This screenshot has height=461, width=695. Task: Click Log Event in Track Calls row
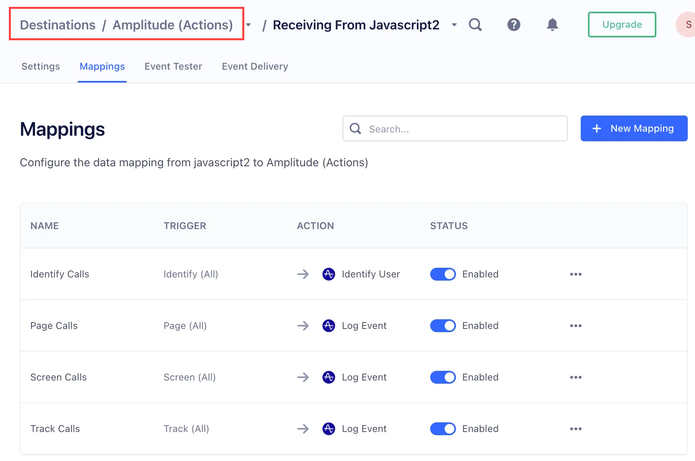coord(364,429)
